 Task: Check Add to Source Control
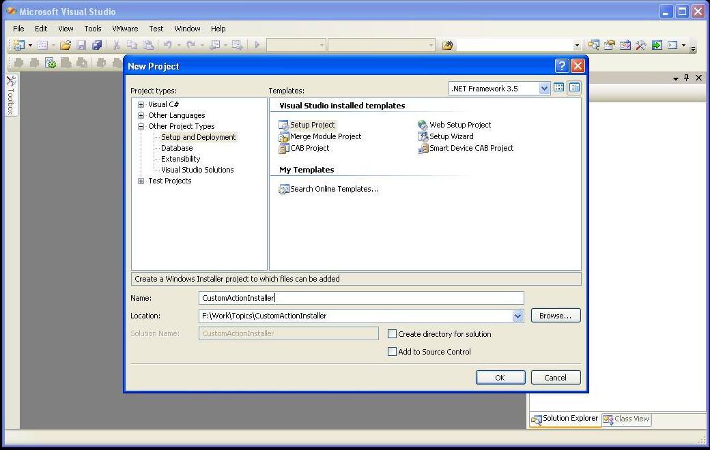392,351
